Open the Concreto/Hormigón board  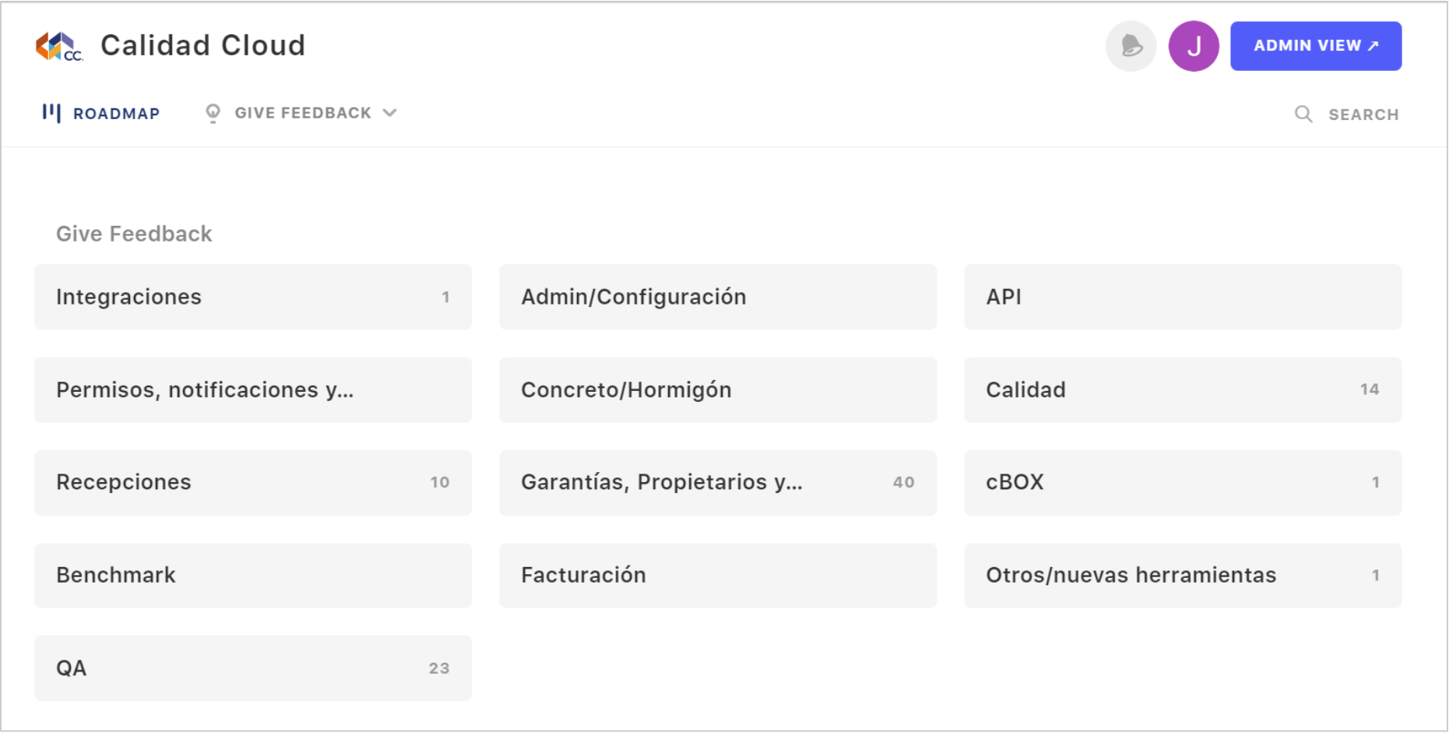click(718, 389)
